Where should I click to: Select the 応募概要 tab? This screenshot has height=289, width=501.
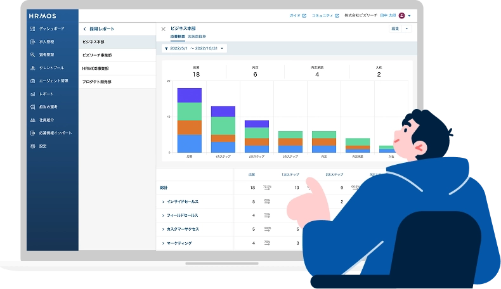point(178,37)
